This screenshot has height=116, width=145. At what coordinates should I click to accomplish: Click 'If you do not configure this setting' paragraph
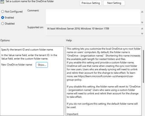pyautogui.click(x=102, y=106)
